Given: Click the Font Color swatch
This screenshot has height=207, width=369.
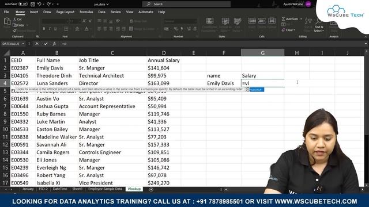Looking at the screenshot, I should click(86, 29).
